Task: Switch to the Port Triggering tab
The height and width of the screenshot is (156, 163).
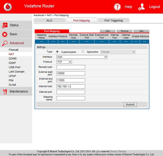Action: pyautogui.click(x=113, y=20)
